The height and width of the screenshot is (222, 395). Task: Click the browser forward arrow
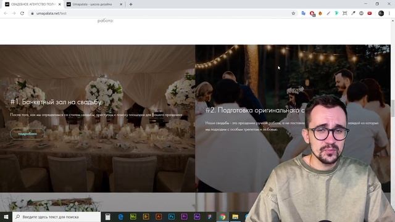pos(14,14)
